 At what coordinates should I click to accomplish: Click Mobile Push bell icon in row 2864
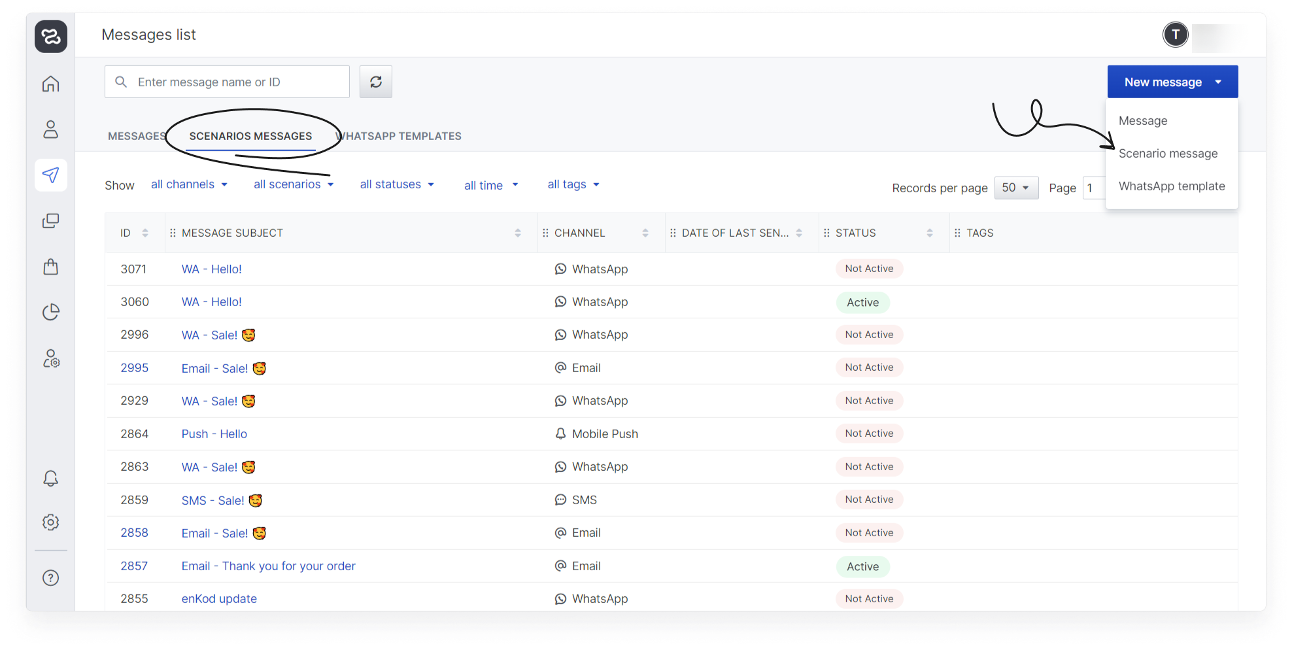pos(560,434)
